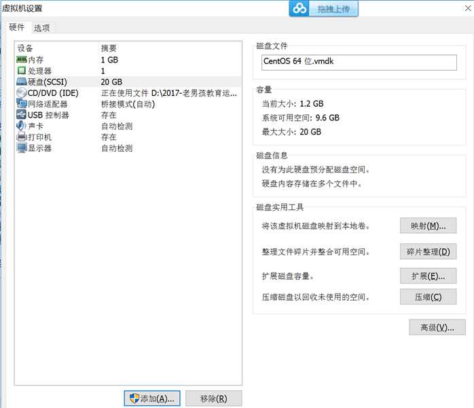
Task: Click the 1 GB memory summary value
Action: click(109, 60)
